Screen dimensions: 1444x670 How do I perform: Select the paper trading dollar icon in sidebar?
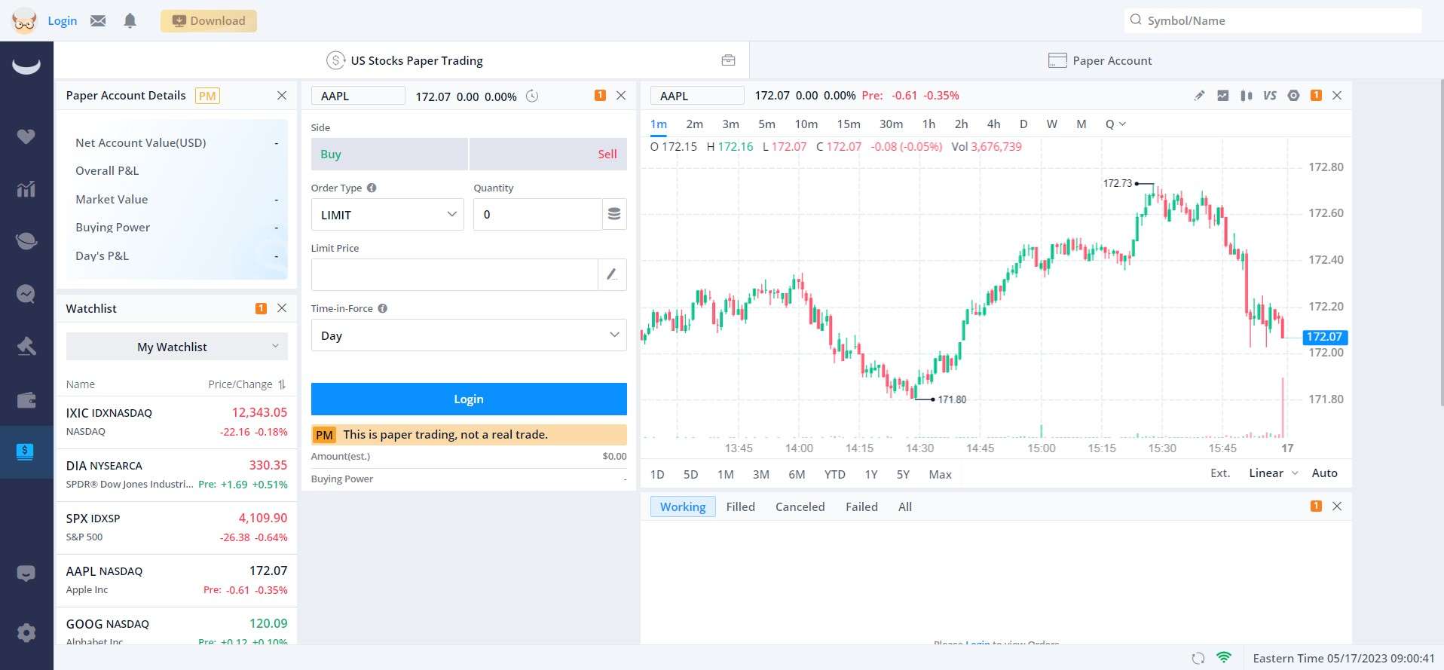click(x=25, y=452)
